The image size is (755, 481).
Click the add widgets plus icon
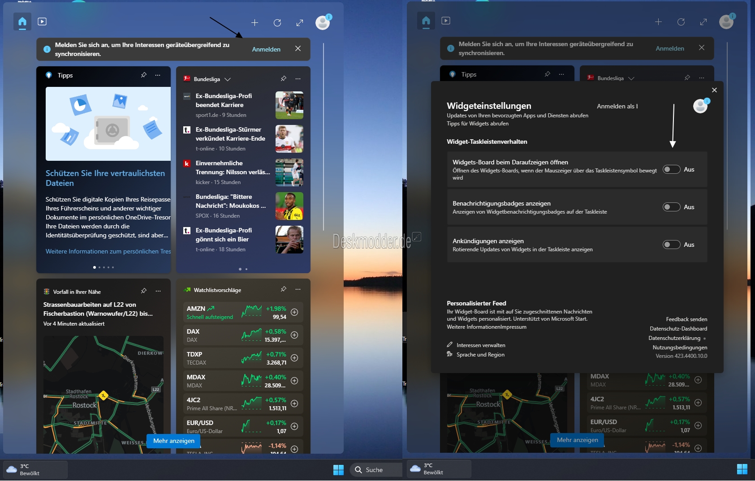pyautogui.click(x=255, y=22)
